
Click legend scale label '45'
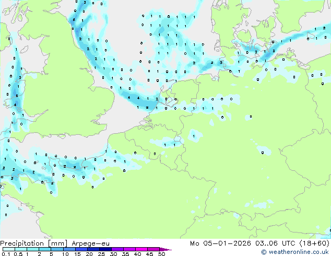tap(149, 254)
